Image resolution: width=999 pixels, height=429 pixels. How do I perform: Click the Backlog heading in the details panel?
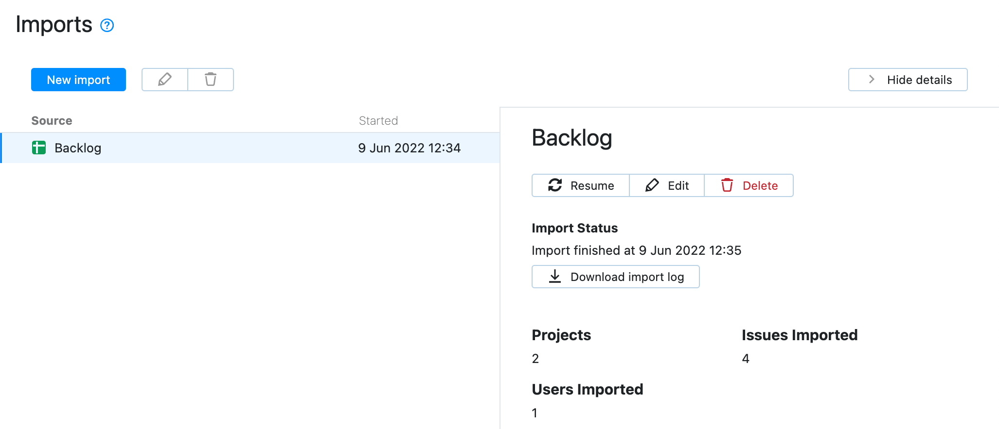572,138
